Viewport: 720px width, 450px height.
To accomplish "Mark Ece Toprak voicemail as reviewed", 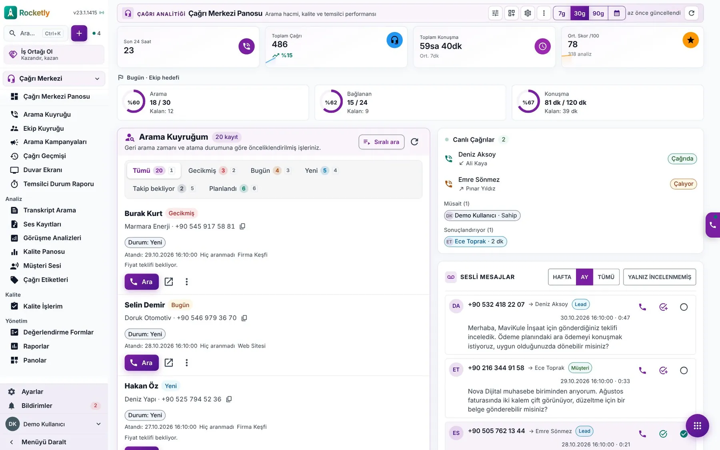I will tap(684, 370).
